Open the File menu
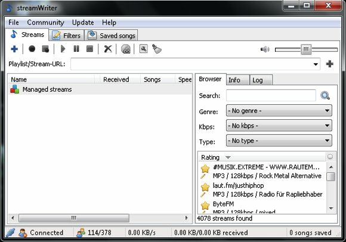Image resolution: width=346 pixels, height=242 pixels. 14,23
